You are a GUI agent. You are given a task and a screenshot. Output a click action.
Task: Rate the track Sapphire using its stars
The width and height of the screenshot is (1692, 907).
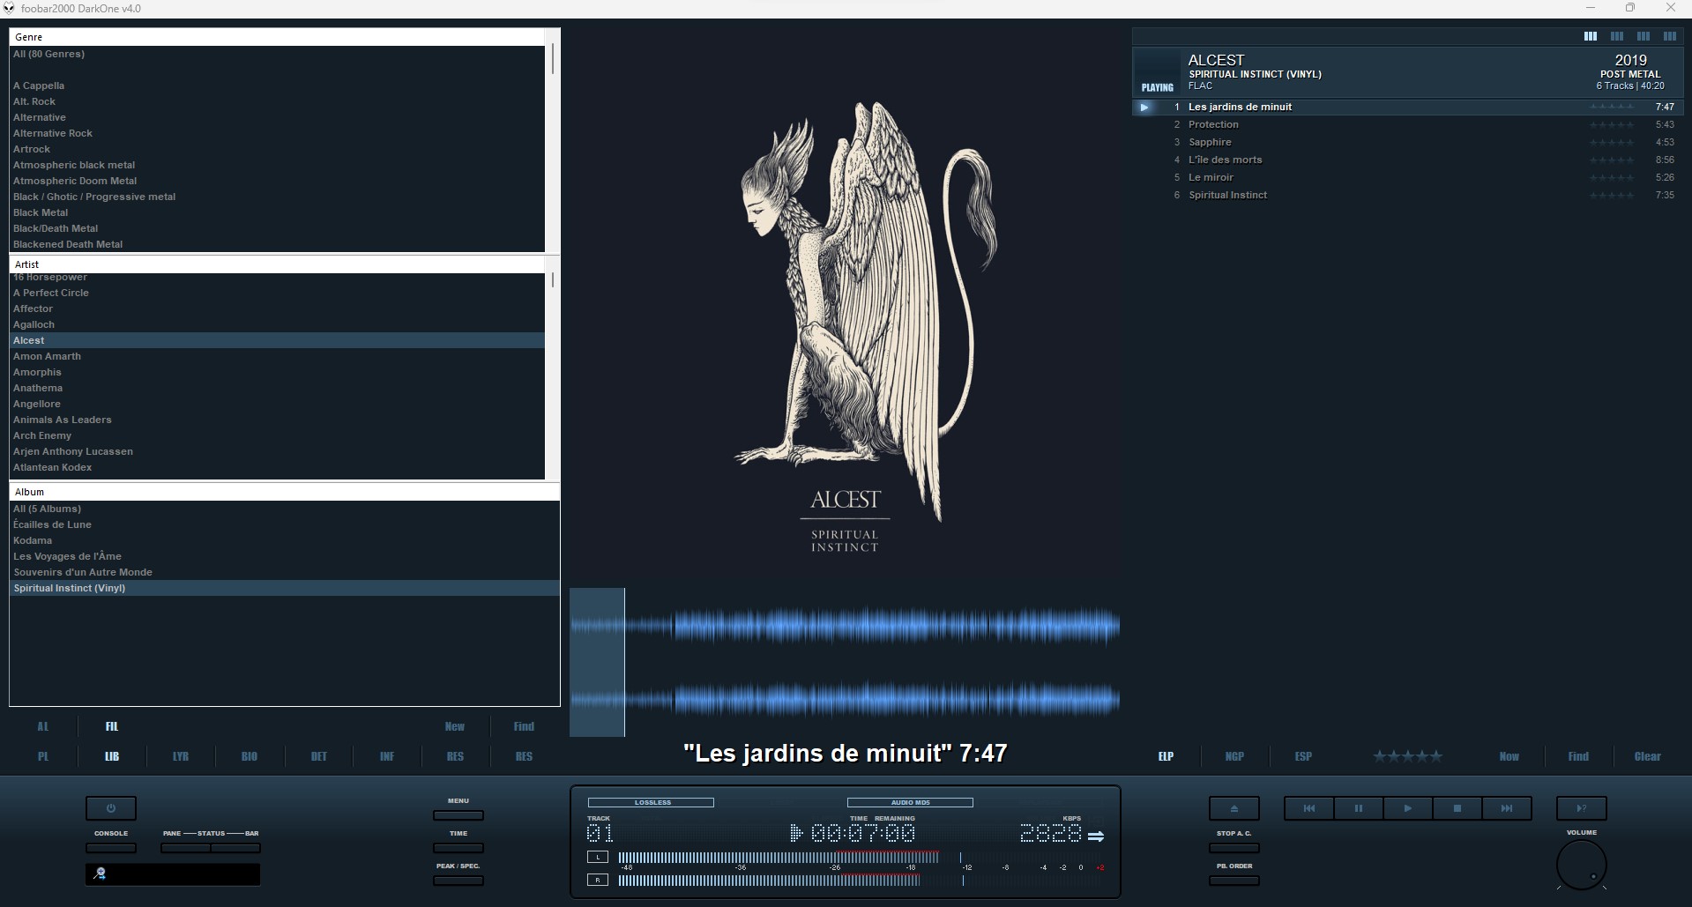[x=1612, y=142]
